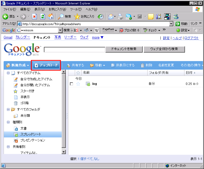Open the log spreadsheet file icon
The height and width of the screenshot is (169, 204).
pos(88,84)
